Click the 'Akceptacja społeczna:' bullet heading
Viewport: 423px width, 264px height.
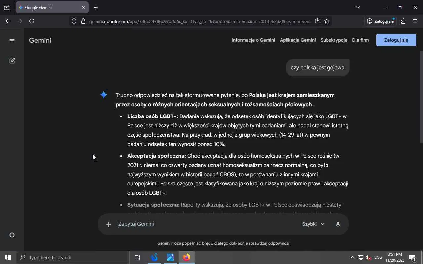(x=157, y=156)
